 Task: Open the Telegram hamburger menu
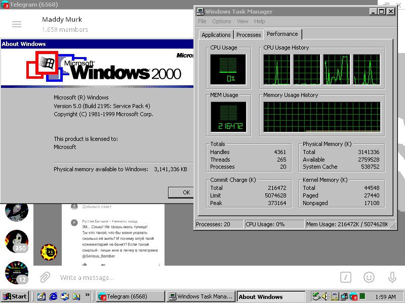coord(17,24)
